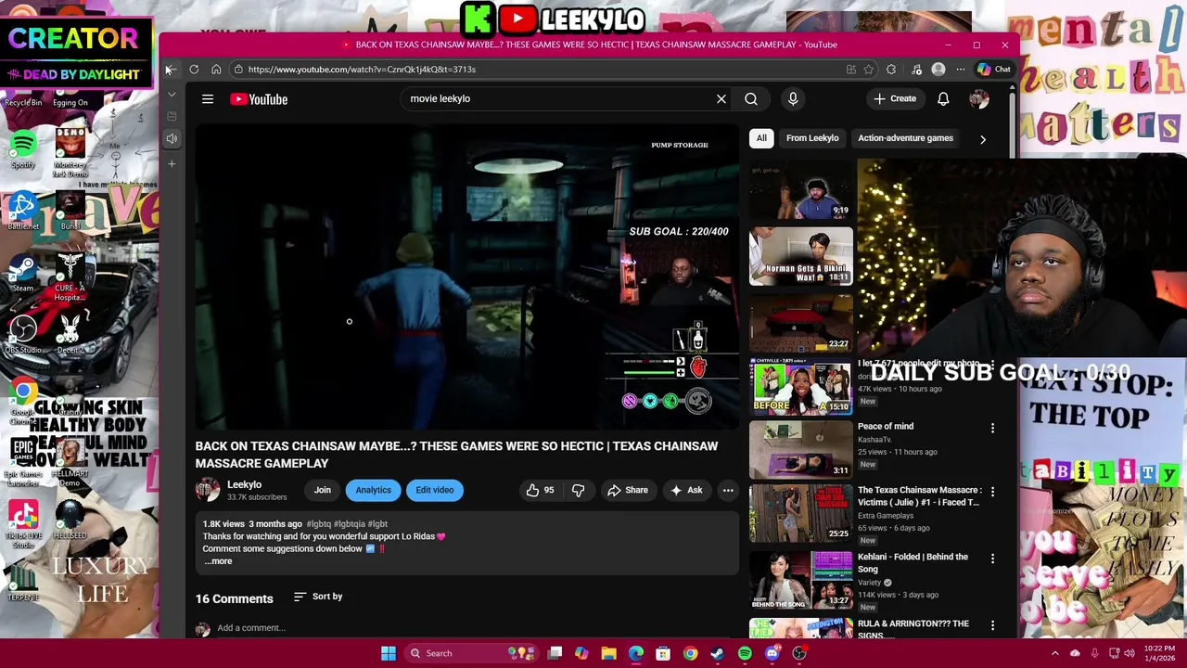This screenshot has height=668, width=1187.
Task: Click the Join channel button
Action: (x=322, y=490)
